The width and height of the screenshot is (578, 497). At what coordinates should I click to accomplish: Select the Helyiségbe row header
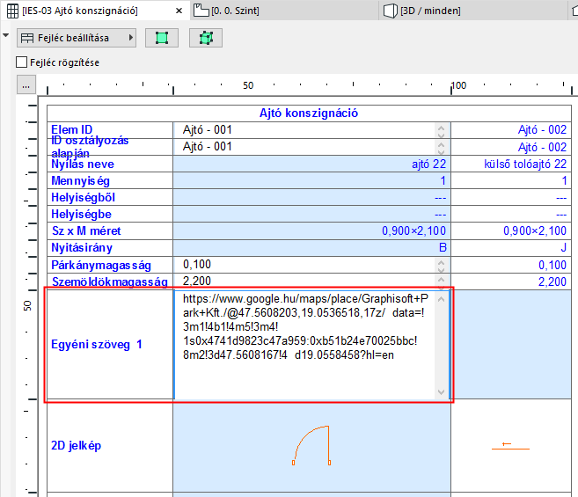coord(110,214)
